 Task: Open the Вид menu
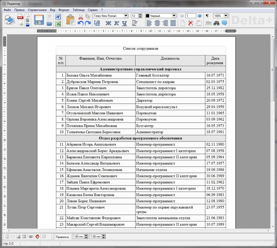click(52, 10)
